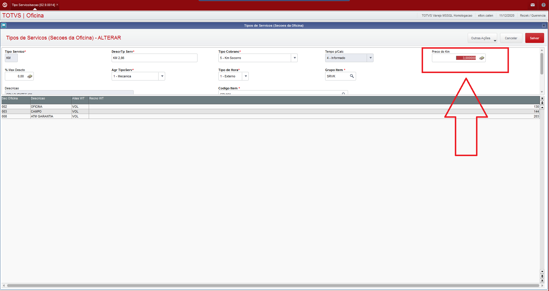Click the Cancelar button
The width and height of the screenshot is (549, 291).
511,38
